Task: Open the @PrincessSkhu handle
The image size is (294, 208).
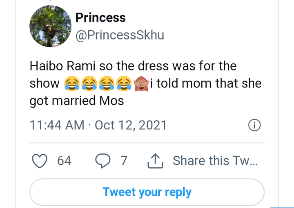Action: click(120, 35)
